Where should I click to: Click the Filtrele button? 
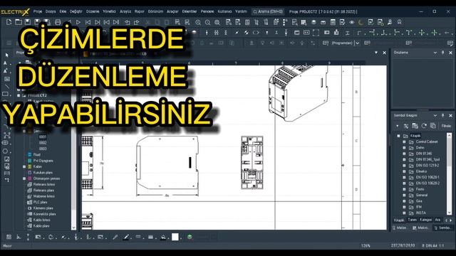pyautogui.click(x=446, y=126)
